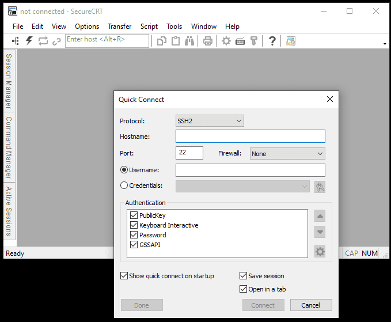Maximize the SecureCRT window
The height and width of the screenshot is (322, 391).
350,11
